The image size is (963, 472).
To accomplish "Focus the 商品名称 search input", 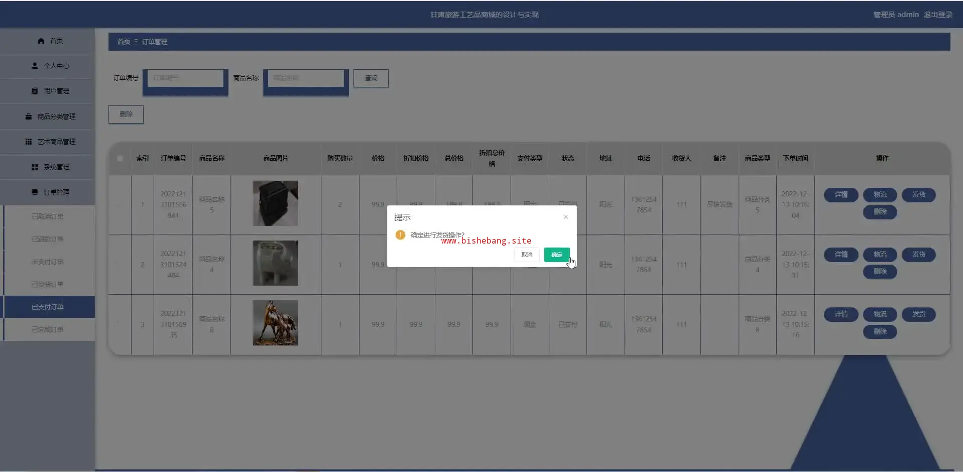I will (306, 78).
